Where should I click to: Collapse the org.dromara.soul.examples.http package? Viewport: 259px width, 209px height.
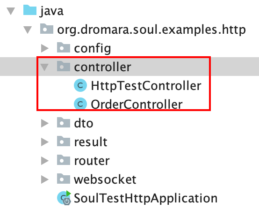tap(28, 30)
